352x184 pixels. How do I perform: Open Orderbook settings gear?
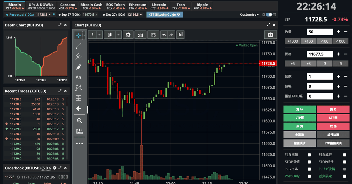coord(54,168)
